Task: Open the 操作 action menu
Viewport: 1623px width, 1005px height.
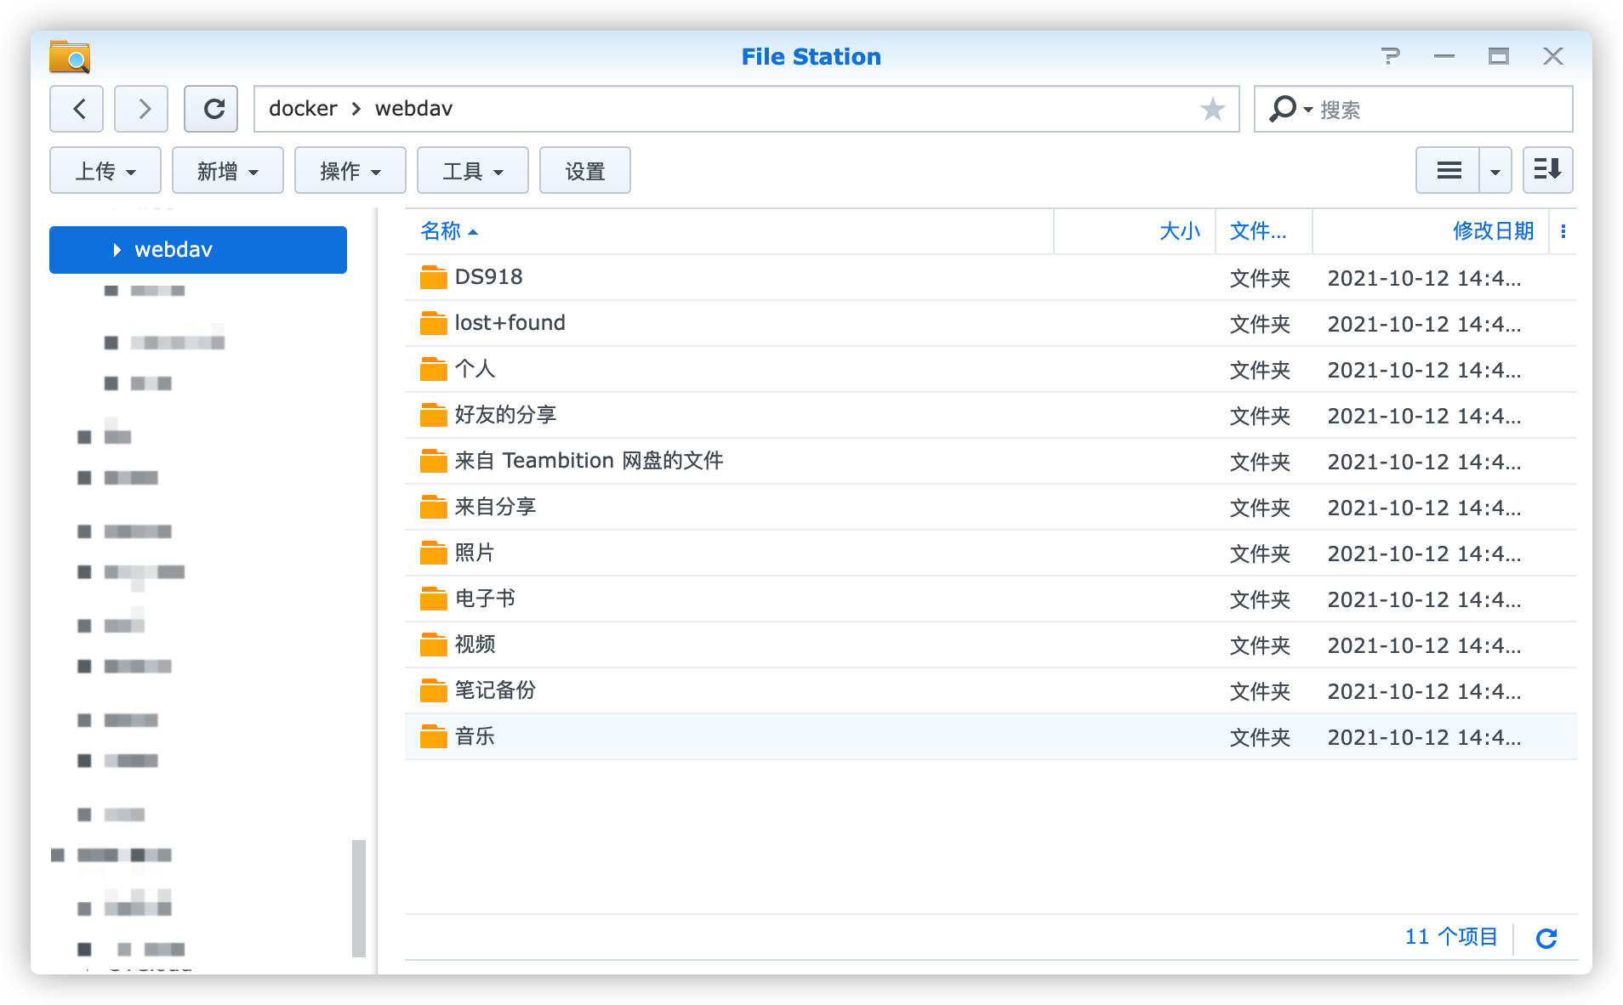Action: tap(350, 171)
